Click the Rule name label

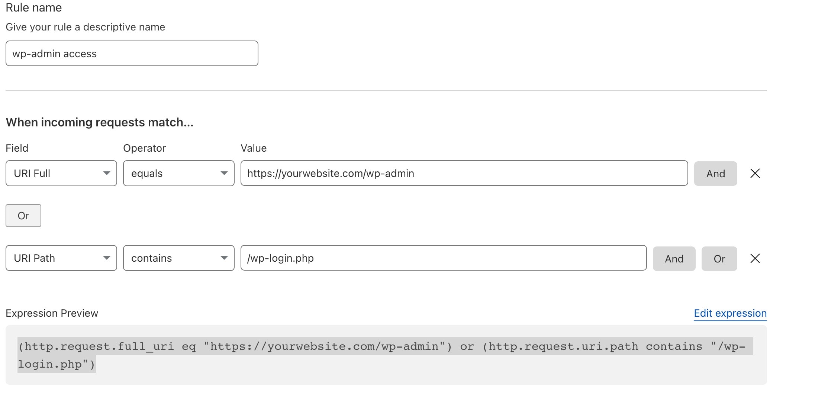[x=34, y=7]
